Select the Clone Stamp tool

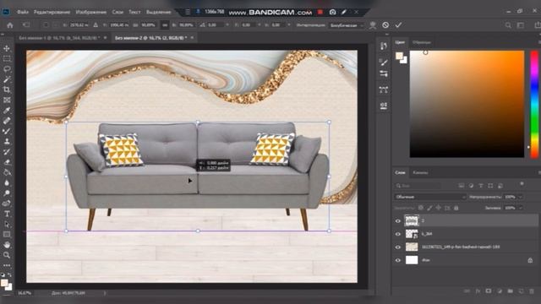tap(7, 141)
